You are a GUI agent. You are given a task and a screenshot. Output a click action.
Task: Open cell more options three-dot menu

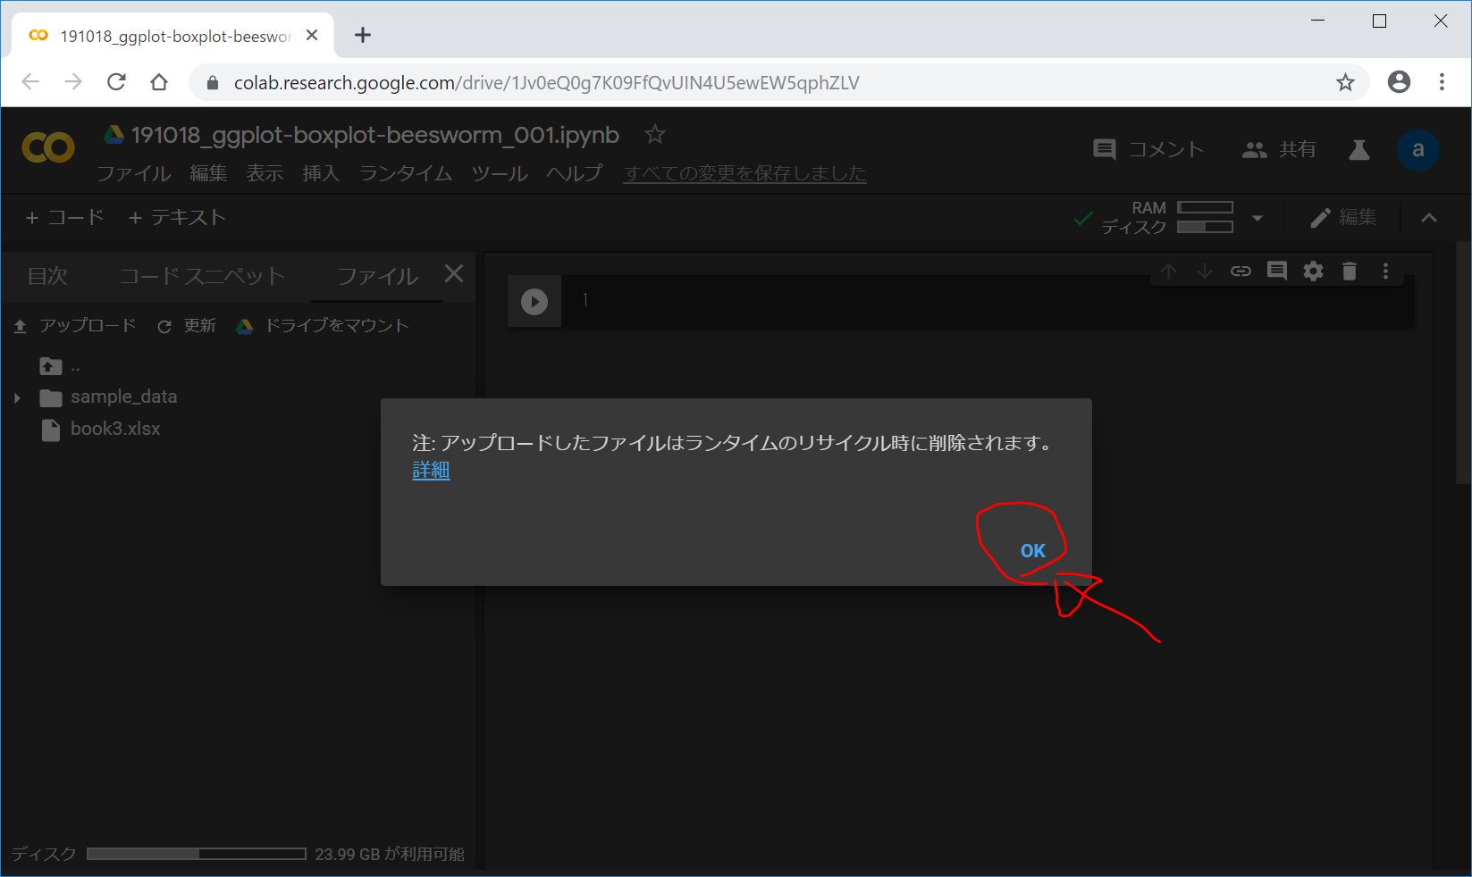pyautogui.click(x=1385, y=271)
